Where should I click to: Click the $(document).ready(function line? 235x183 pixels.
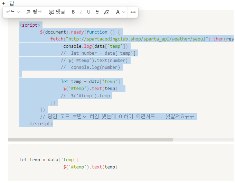pos(80,32)
